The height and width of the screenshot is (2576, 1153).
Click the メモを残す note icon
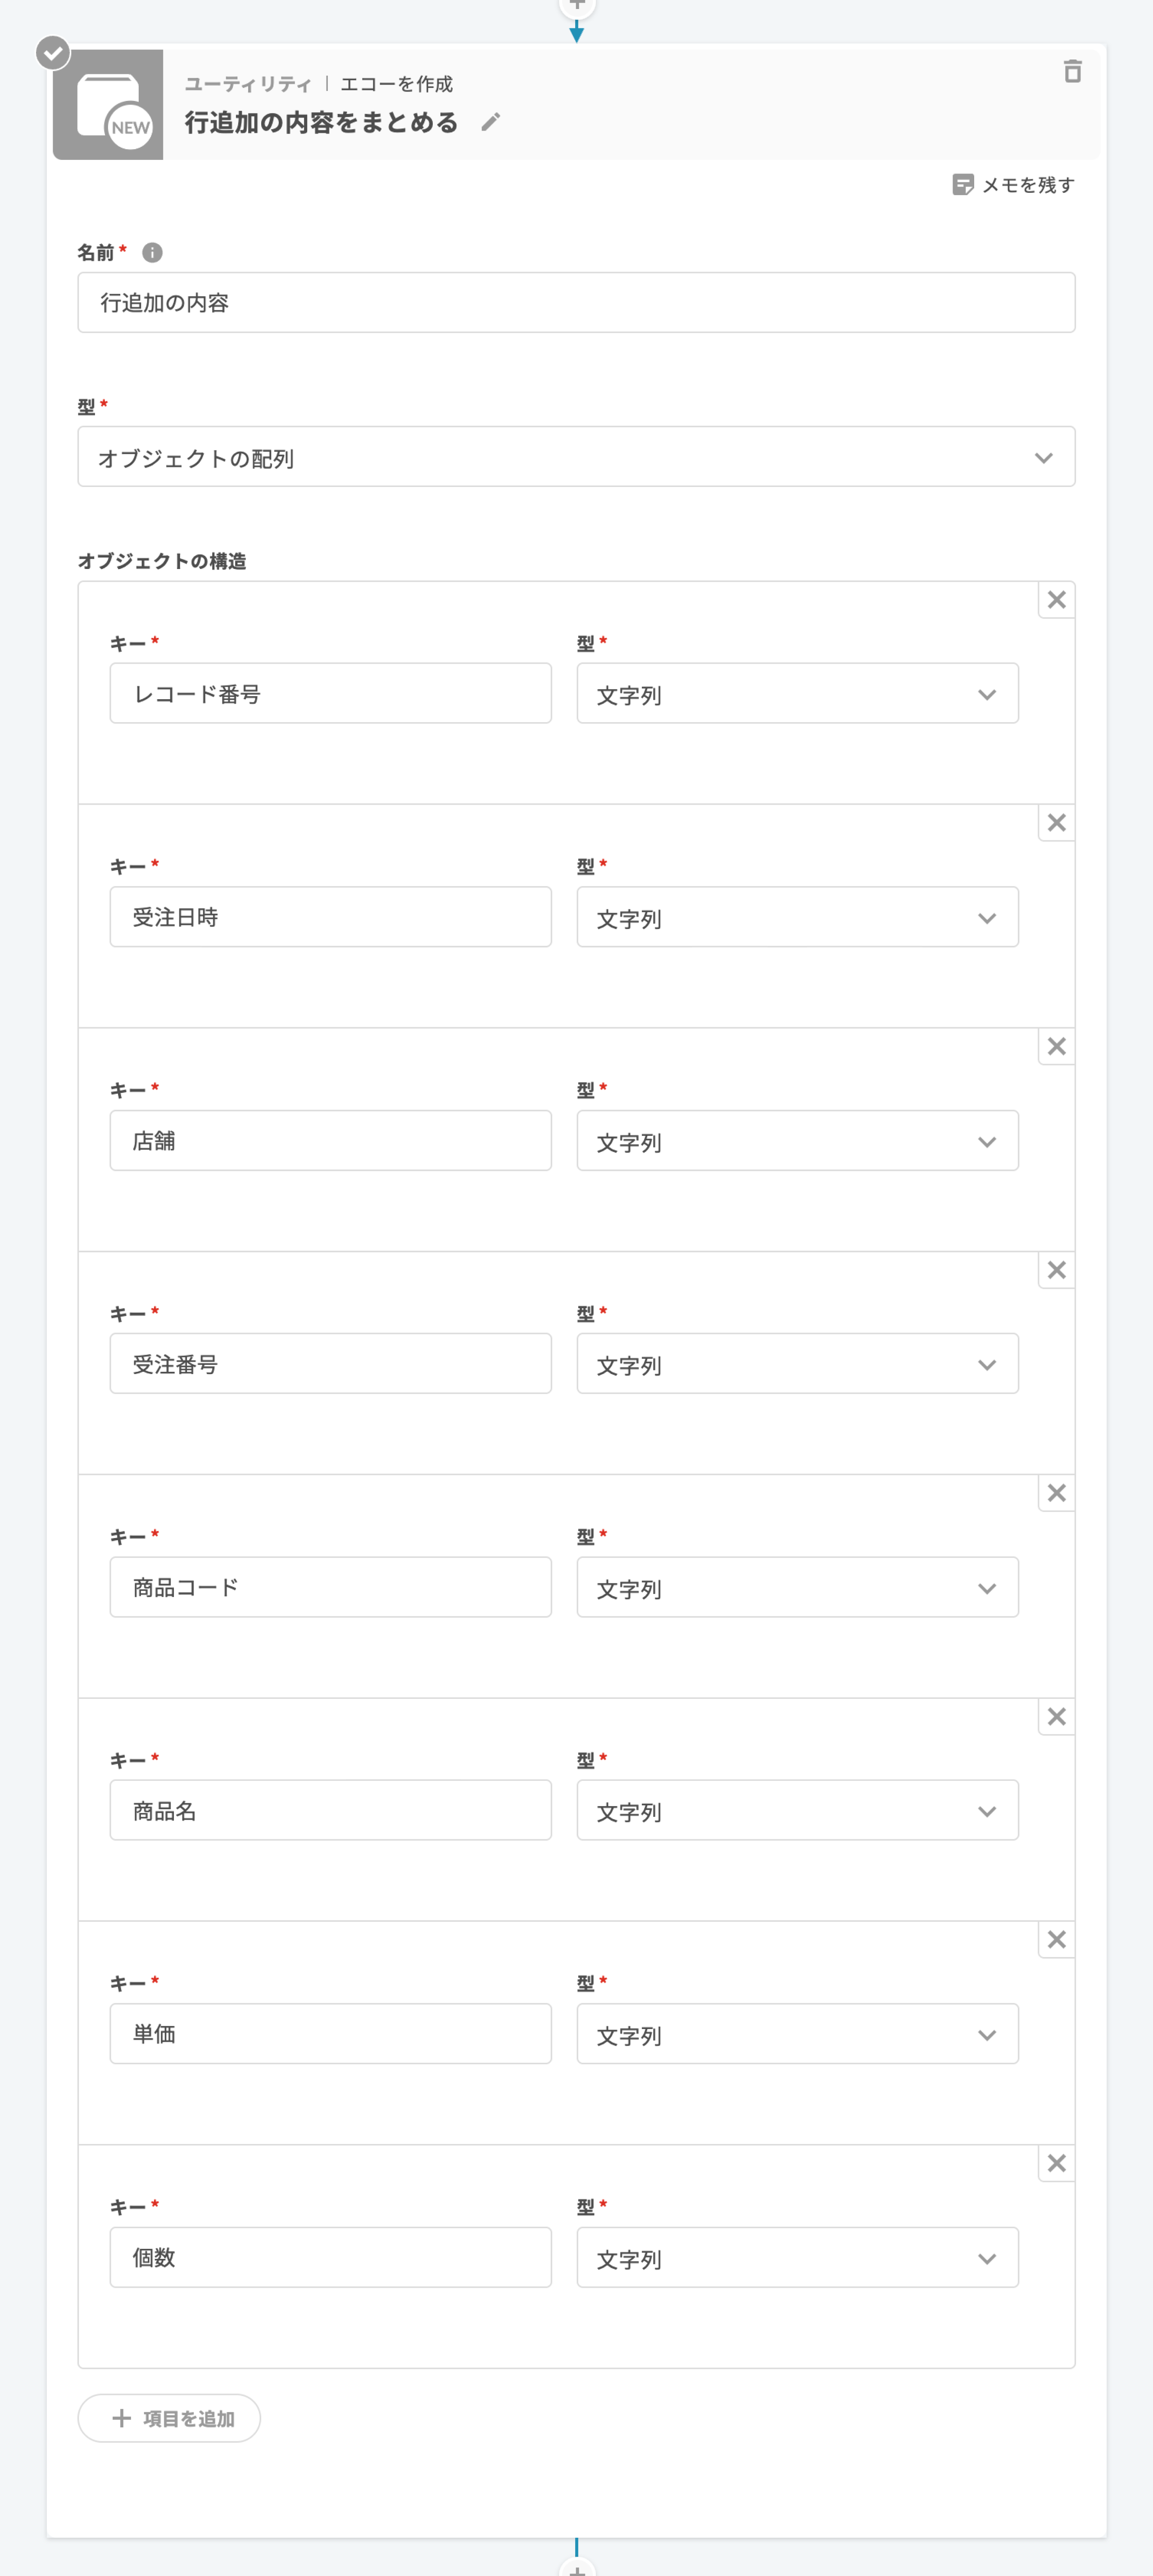coord(963,185)
